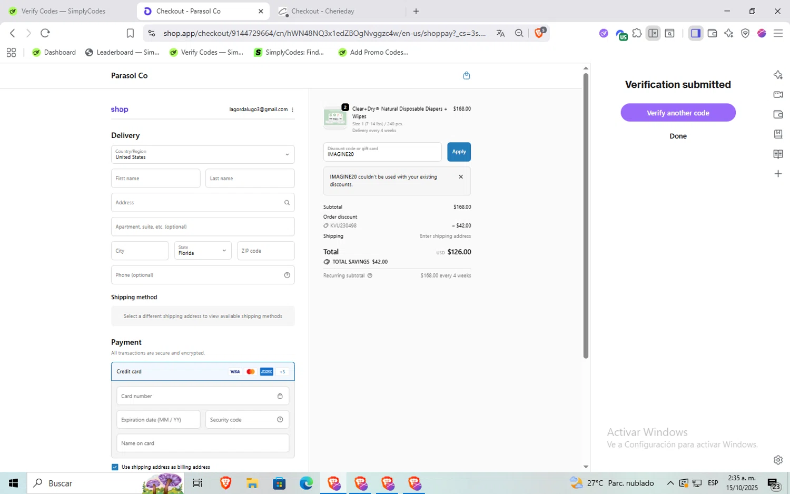Open Add Promo Codes bookmark
This screenshot has width=790, height=494.
(x=373, y=52)
